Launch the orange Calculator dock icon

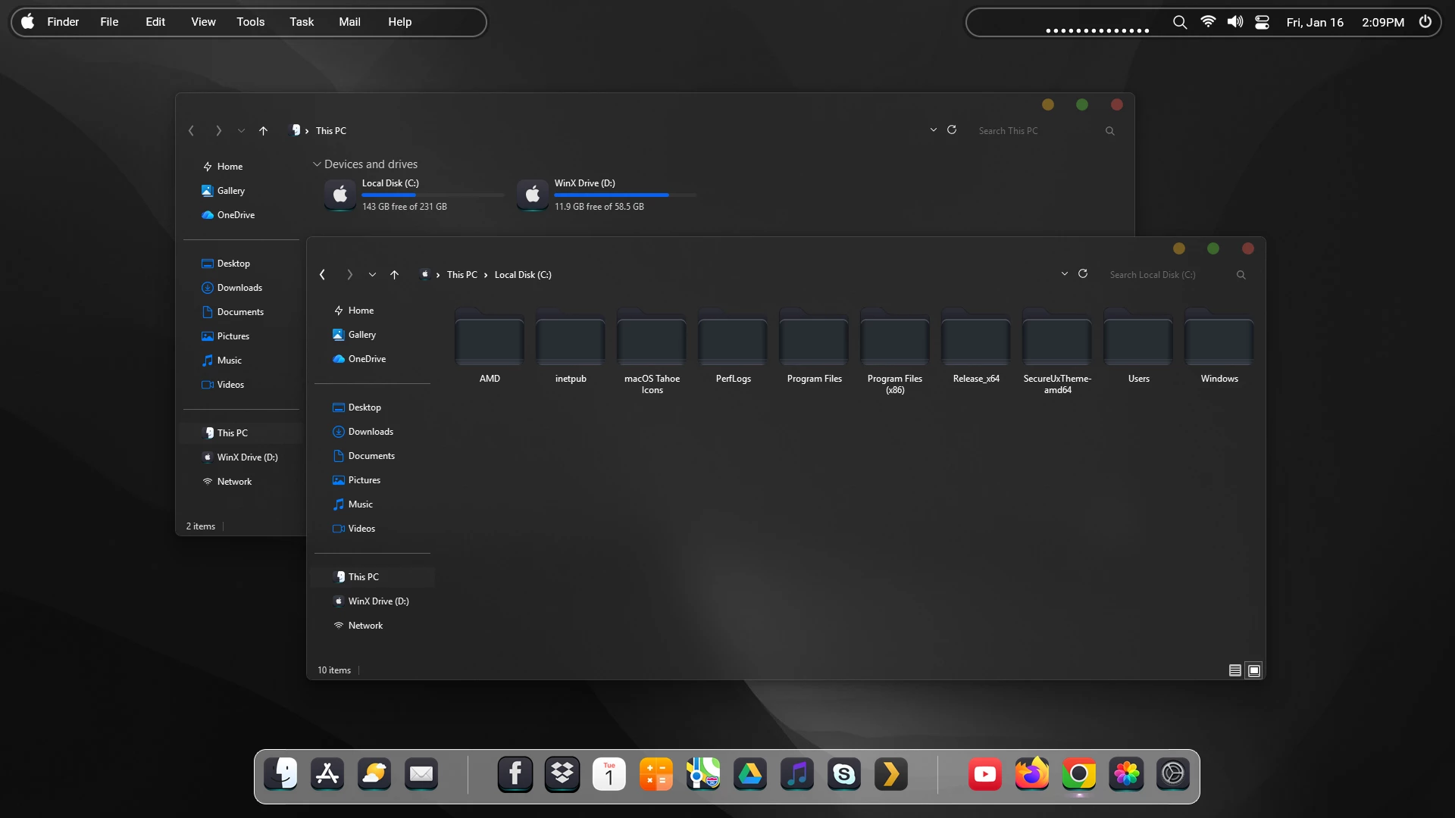(x=656, y=774)
